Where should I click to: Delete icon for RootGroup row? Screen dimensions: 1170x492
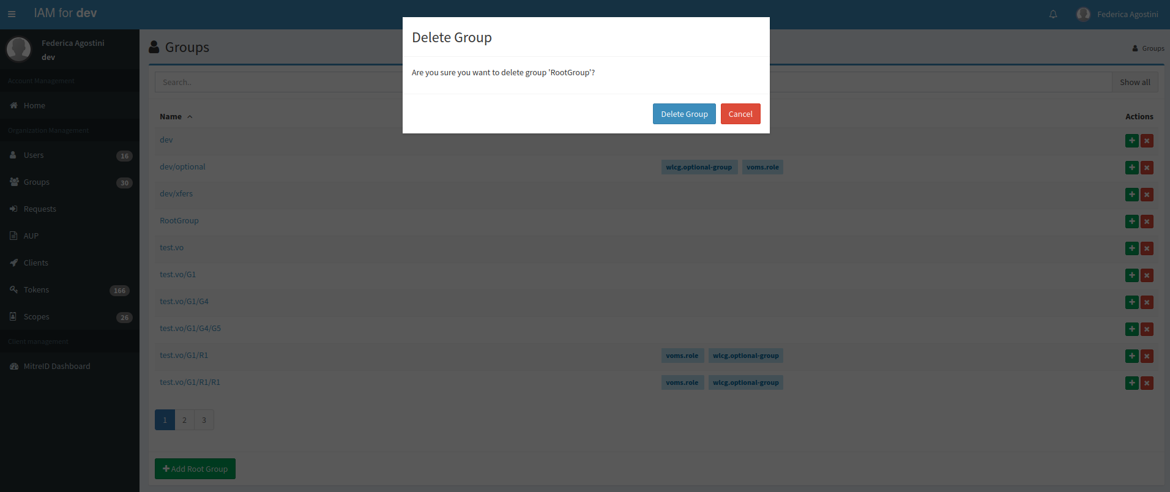coord(1147,222)
